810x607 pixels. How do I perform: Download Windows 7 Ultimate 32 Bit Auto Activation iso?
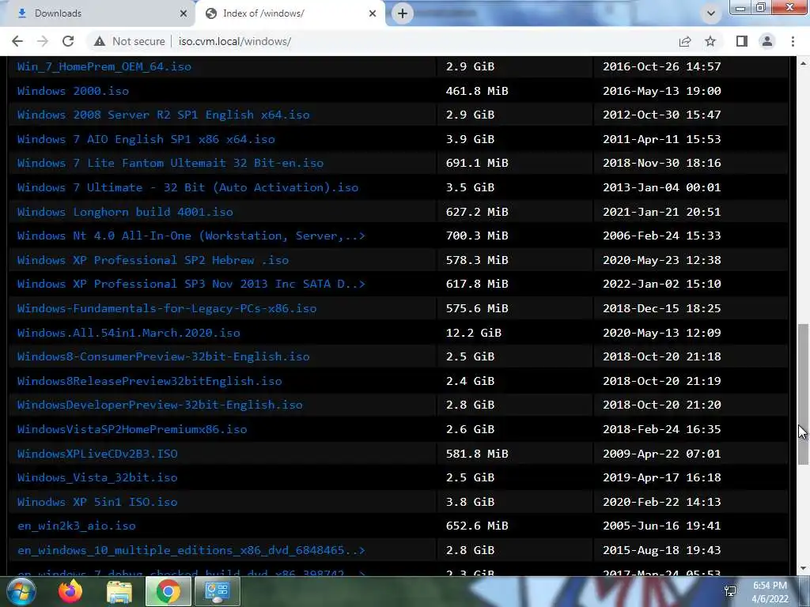pos(188,187)
